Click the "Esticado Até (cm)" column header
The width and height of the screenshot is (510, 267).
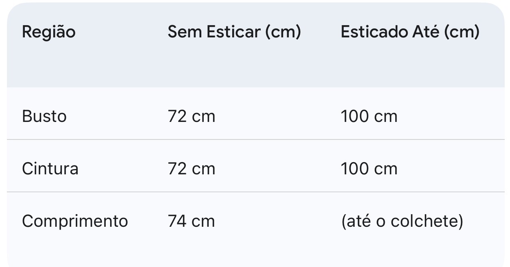[410, 32]
